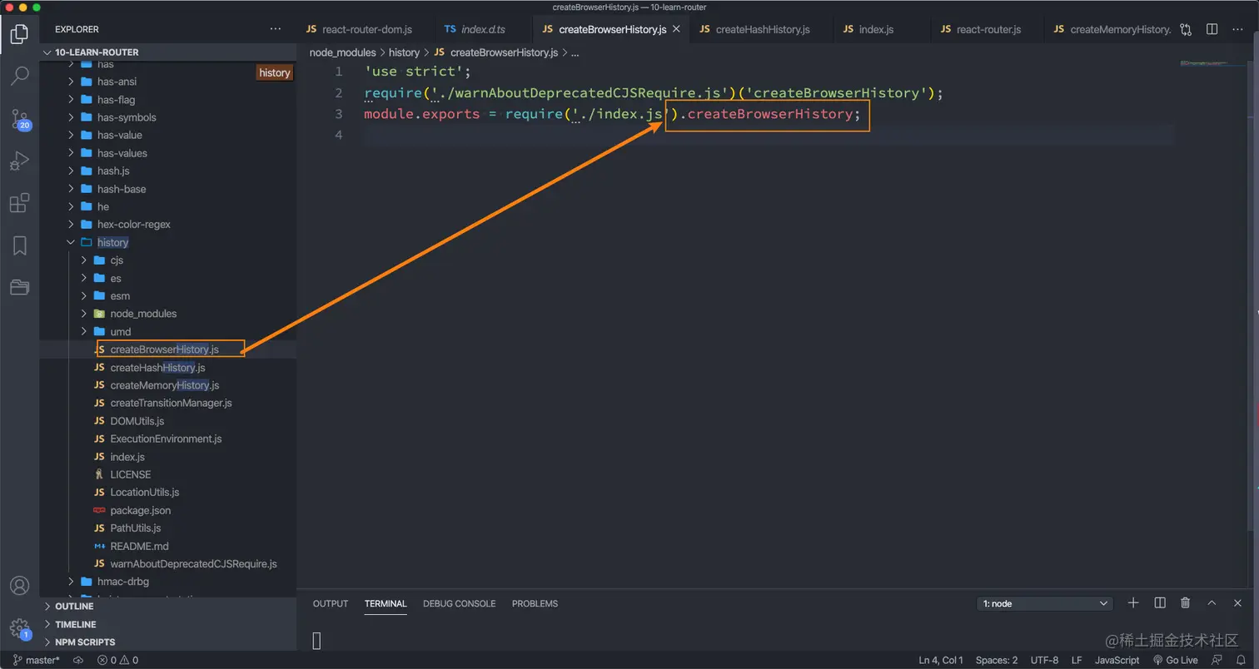Open editor more actions menu
Image resolution: width=1259 pixels, height=669 pixels.
(1238, 29)
